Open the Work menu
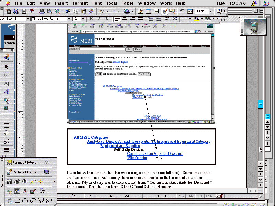 pos(166,3)
